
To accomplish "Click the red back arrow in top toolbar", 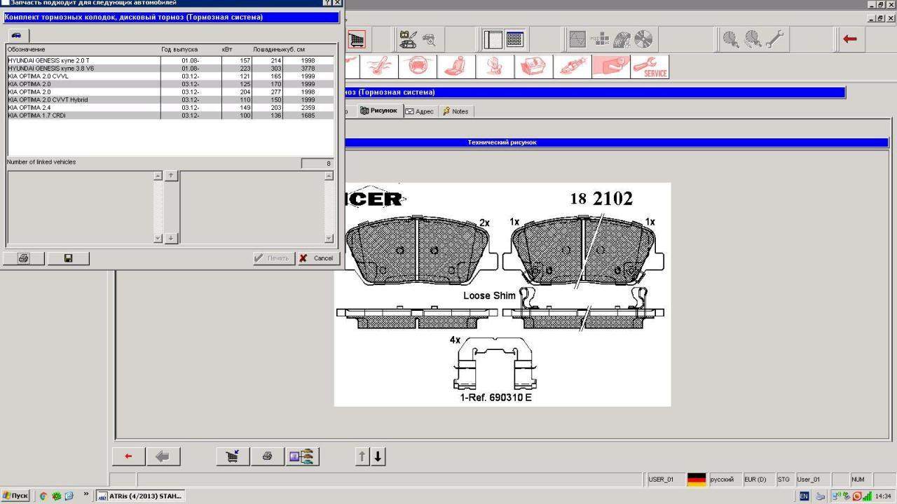I will point(850,39).
